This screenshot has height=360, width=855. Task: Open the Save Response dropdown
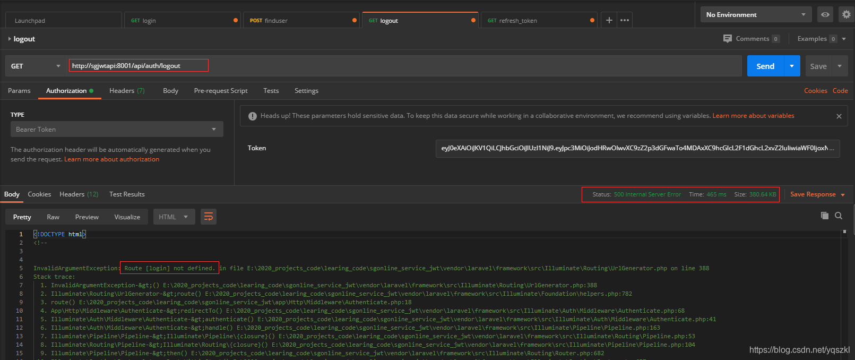(817, 194)
